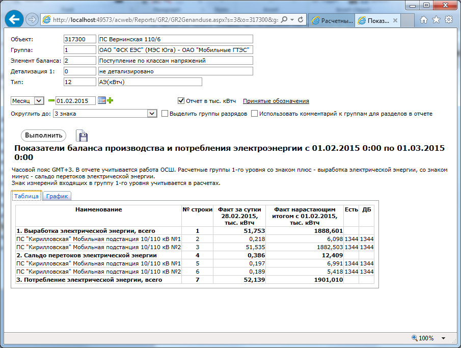Click the page icon in address bar
Image resolution: width=461 pixels, height=348 pixels.
pos(46,20)
